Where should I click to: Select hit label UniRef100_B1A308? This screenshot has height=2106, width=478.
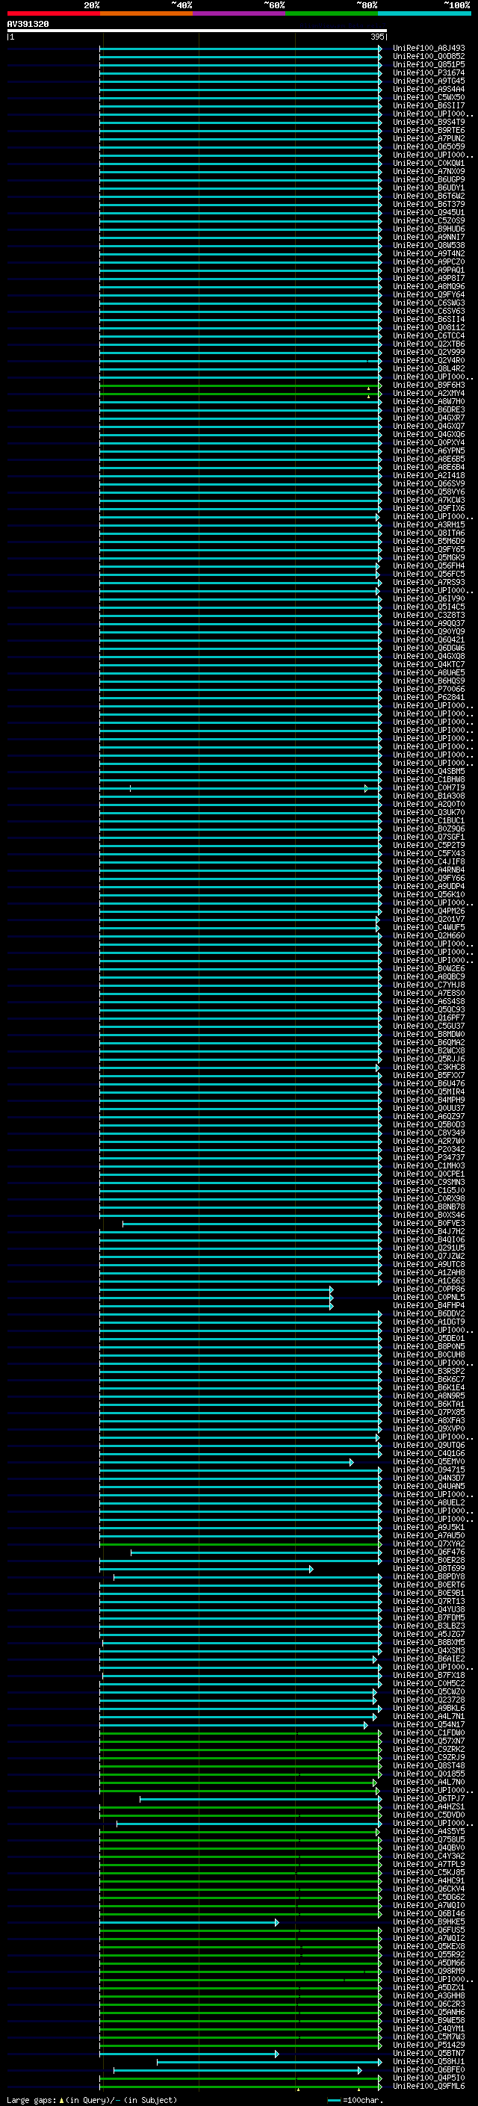429,796
